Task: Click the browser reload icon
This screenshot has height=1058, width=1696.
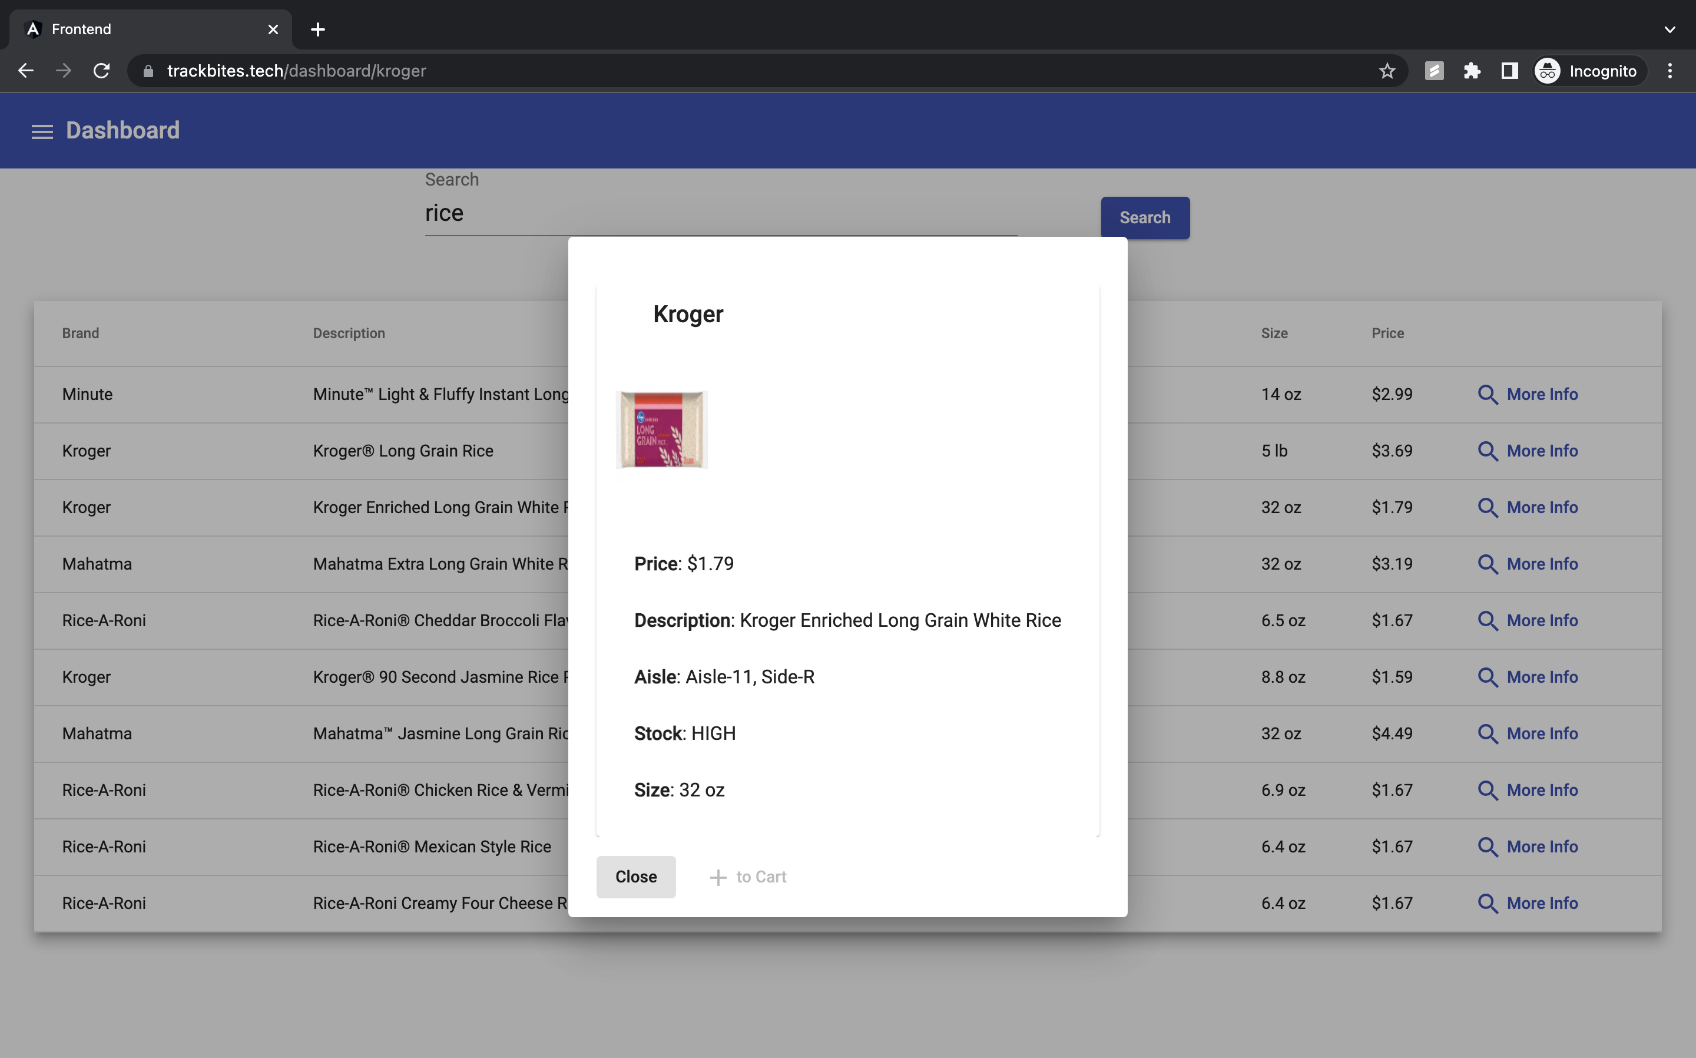Action: tap(101, 71)
